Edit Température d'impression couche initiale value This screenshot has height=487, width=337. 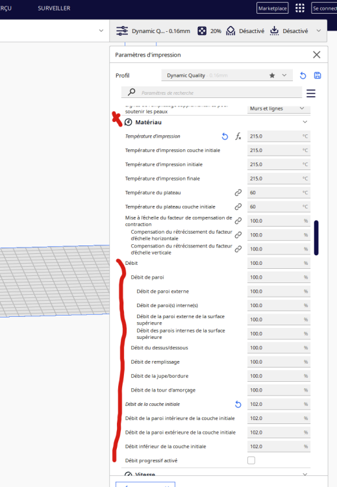click(279, 151)
